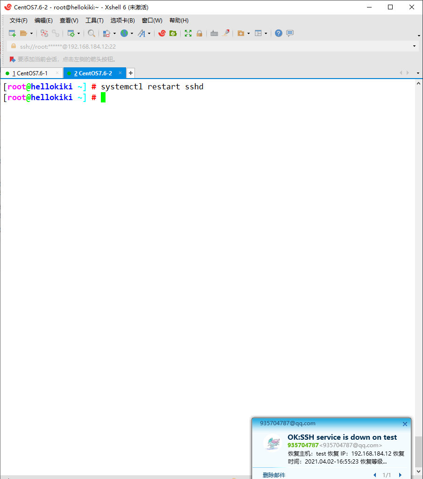Close the CentOS7.6-1 tab

[x=57, y=73]
